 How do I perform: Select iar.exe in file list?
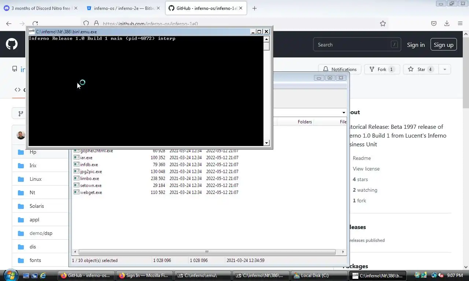[x=86, y=158]
